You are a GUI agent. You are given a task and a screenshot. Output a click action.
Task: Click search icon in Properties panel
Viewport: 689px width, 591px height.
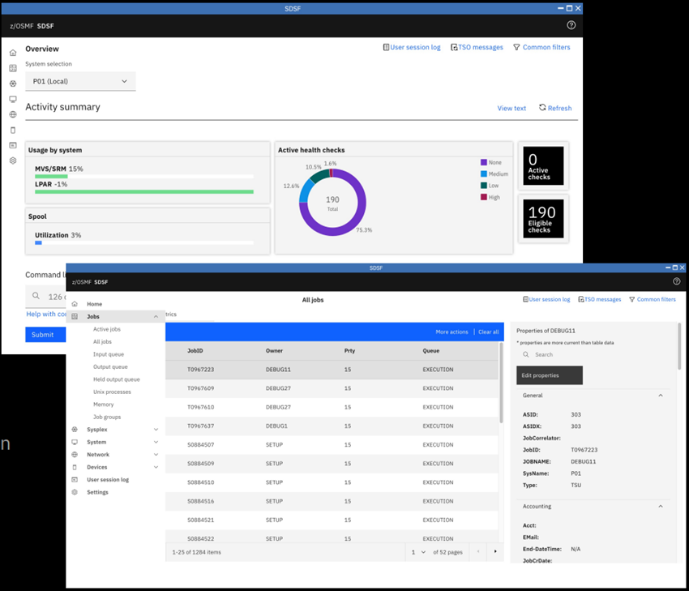click(525, 354)
